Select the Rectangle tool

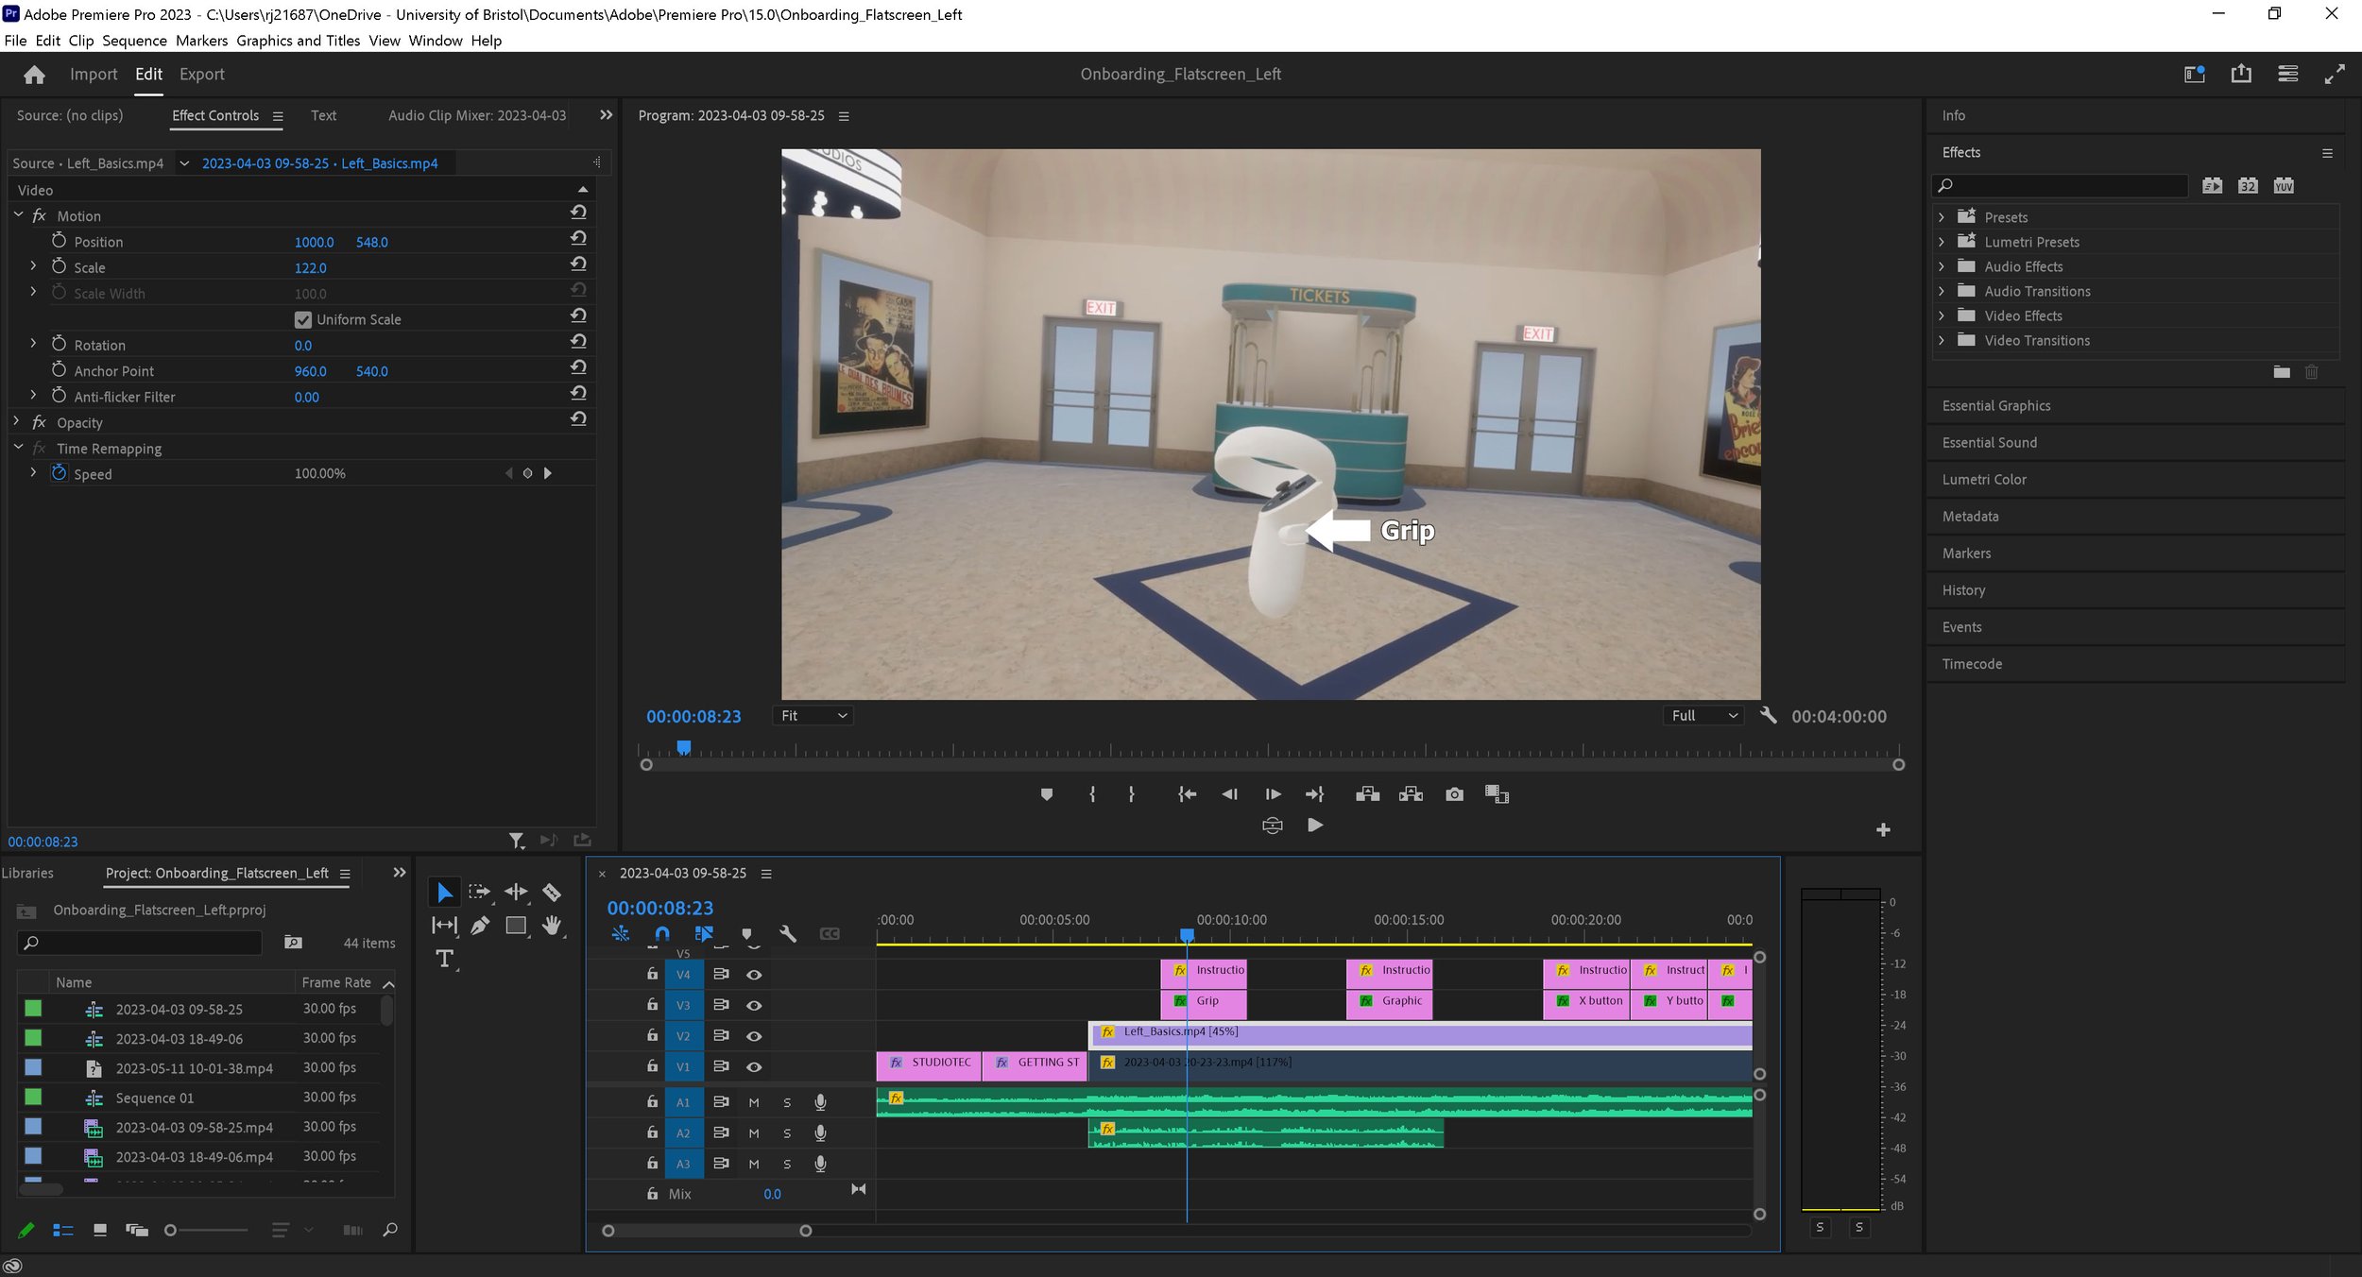click(x=516, y=926)
